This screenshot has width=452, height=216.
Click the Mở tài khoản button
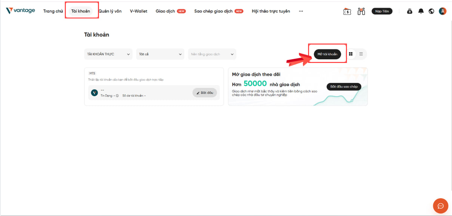327,54
